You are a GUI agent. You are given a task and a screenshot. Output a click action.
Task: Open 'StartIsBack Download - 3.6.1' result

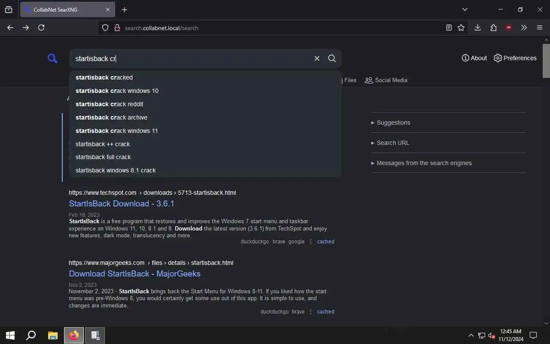[122, 203]
